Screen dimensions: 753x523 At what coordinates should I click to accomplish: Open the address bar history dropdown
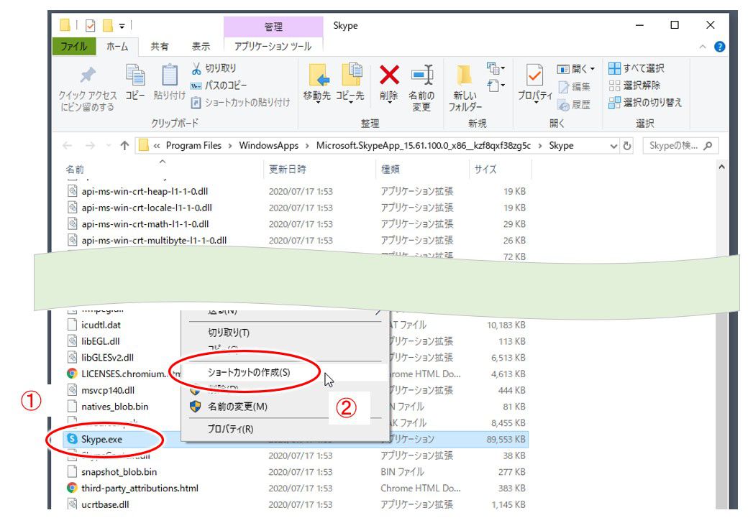click(613, 146)
